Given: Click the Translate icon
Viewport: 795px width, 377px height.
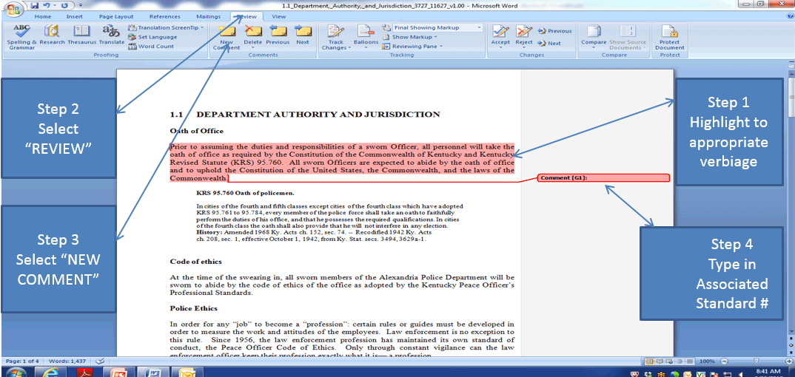Looking at the screenshot, I should coord(112,35).
